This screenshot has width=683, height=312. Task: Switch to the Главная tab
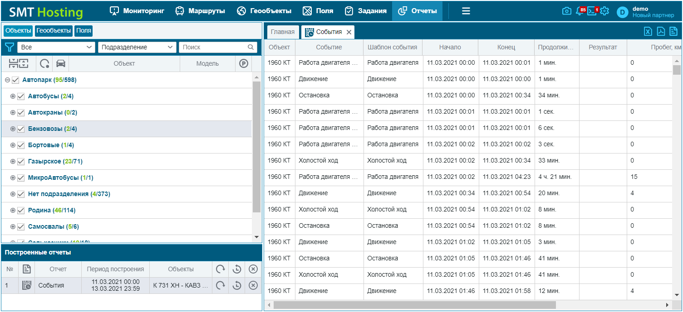[283, 32]
